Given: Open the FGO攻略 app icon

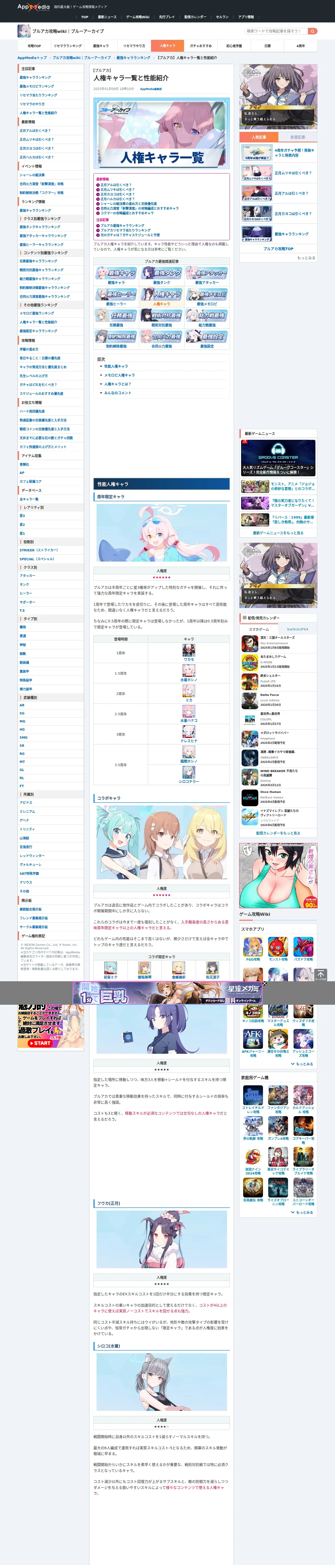Looking at the screenshot, I should 253,947.
